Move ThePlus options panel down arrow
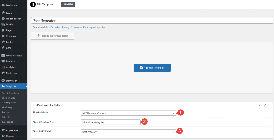Image resolution: width=274 pixels, height=140 pixels. [x=265, y=105]
